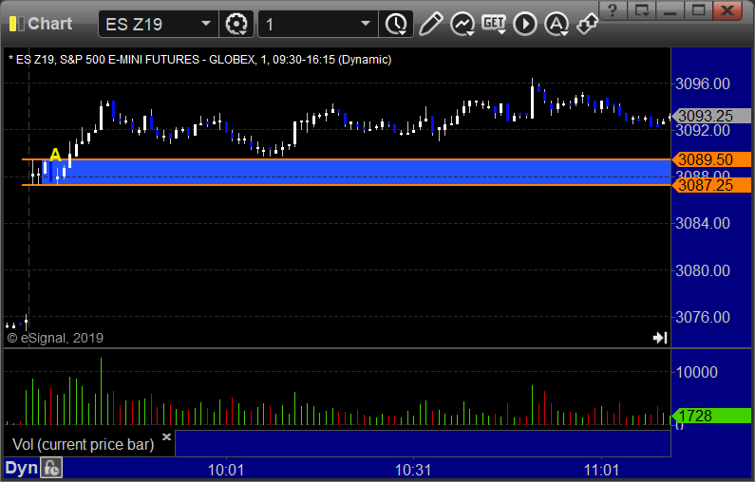The image size is (755, 482).
Task: Select the drawing tools pencil icon
Action: [430, 24]
